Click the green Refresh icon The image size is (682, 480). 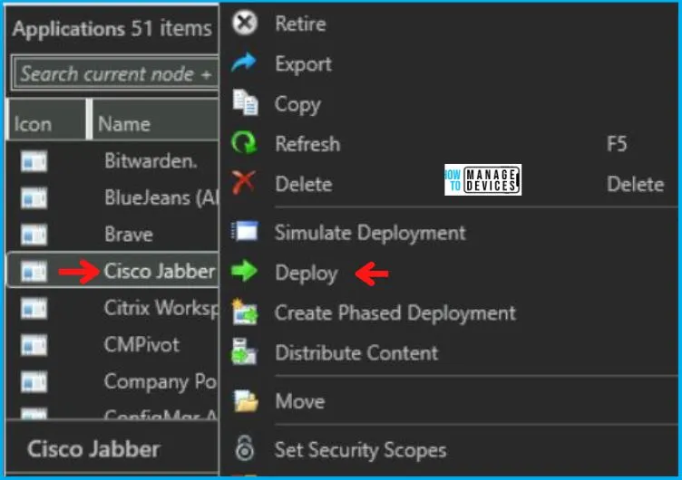click(x=244, y=142)
